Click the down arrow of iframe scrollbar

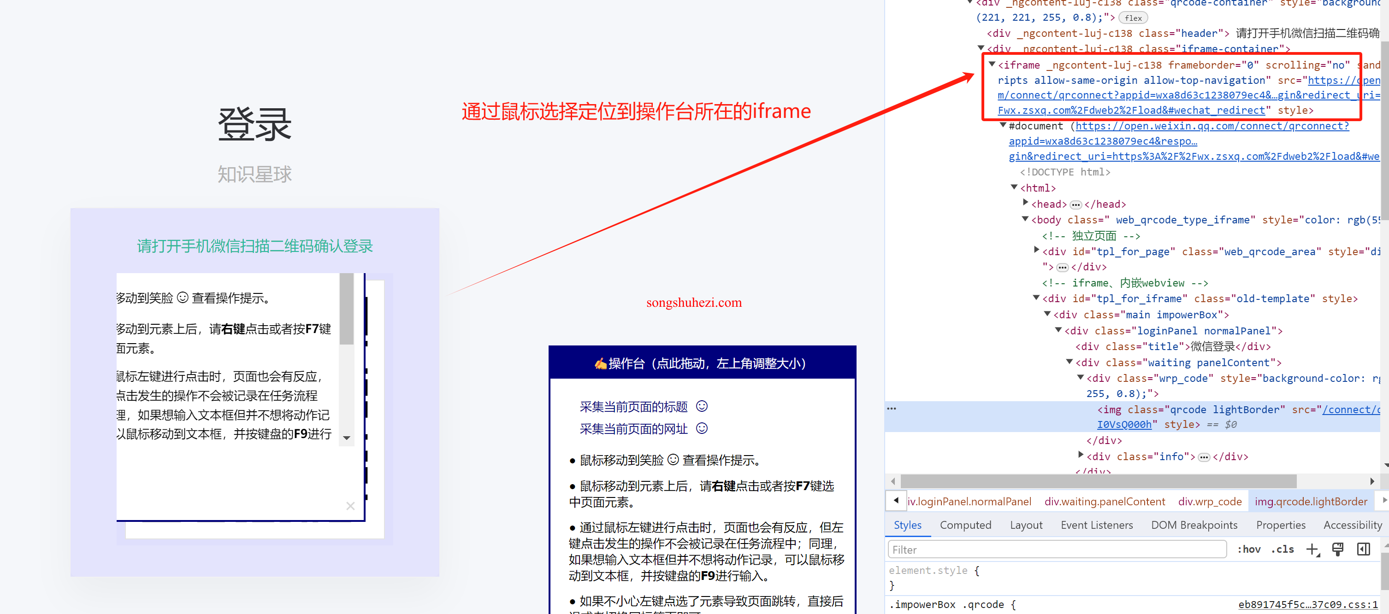[346, 438]
